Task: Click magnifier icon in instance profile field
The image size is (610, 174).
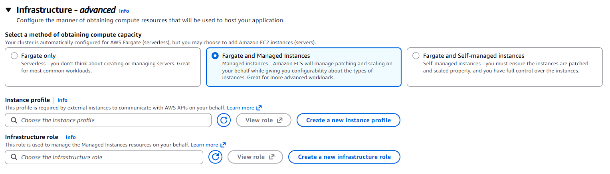Action: pyautogui.click(x=14, y=120)
